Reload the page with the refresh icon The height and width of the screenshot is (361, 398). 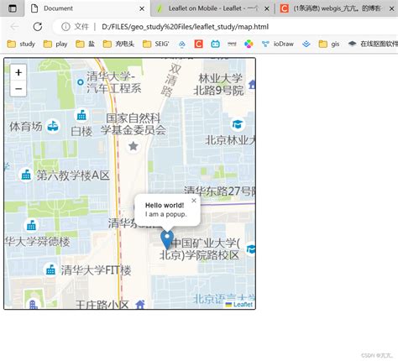pyautogui.click(x=38, y=27)
